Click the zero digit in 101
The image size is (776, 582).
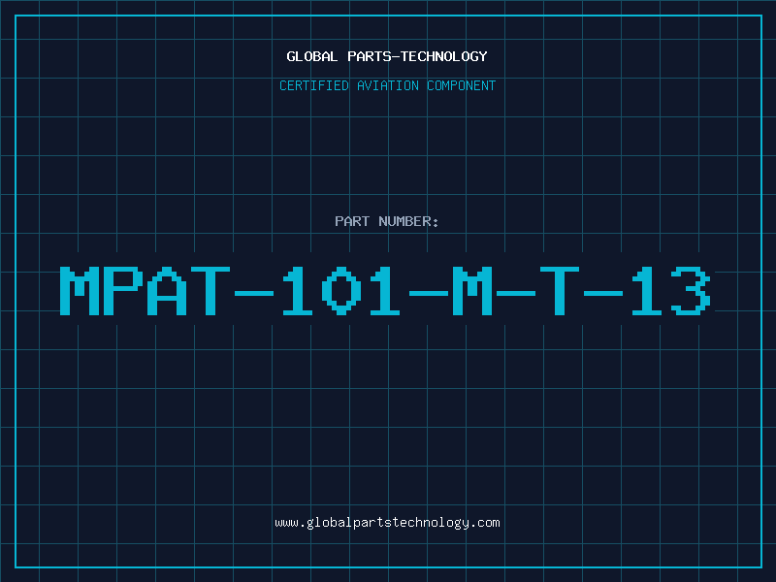click(341, 290)
